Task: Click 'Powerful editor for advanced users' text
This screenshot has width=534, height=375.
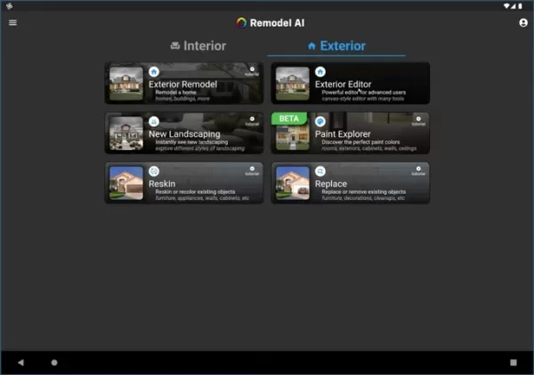Action: [364, 92]
